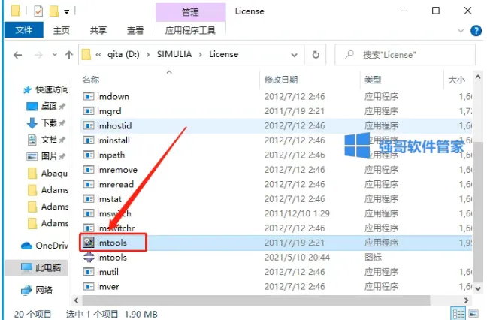Click the new folder quick access icon
Screen dimensions: 487x320
pyautogui.click(x=54, y=11)
